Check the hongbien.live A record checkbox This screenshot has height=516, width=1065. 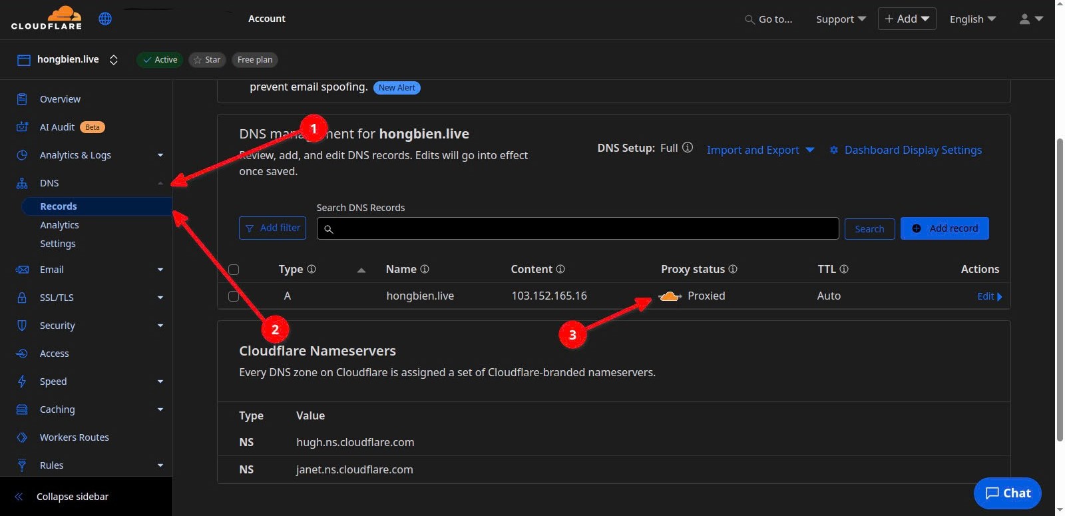tap(234, 296)
